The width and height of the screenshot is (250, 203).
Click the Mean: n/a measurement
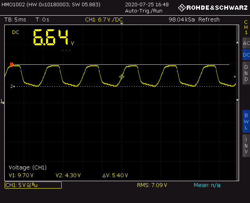(x=207, y=185)
